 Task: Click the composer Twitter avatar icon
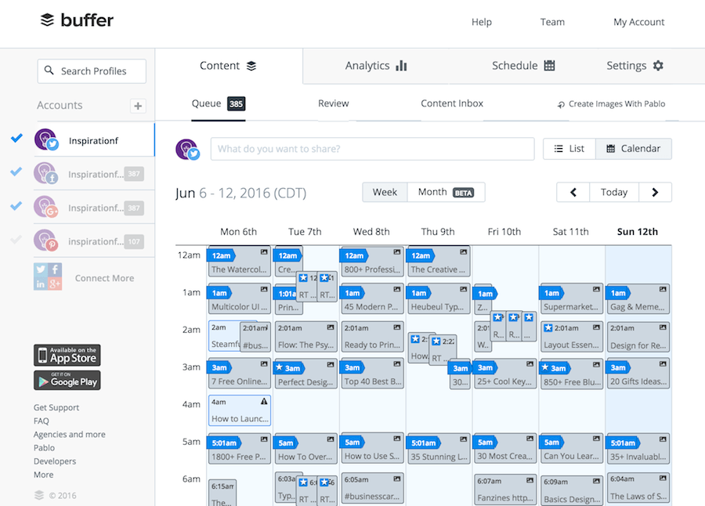click(x=187, y=150)
